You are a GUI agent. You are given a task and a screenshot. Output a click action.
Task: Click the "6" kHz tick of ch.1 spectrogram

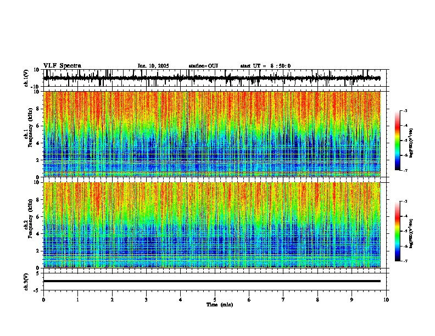click(38, 126)
